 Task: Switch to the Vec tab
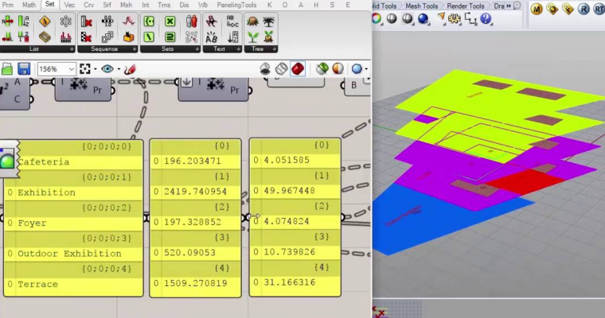pyautogui.click(x=69, y=5)
